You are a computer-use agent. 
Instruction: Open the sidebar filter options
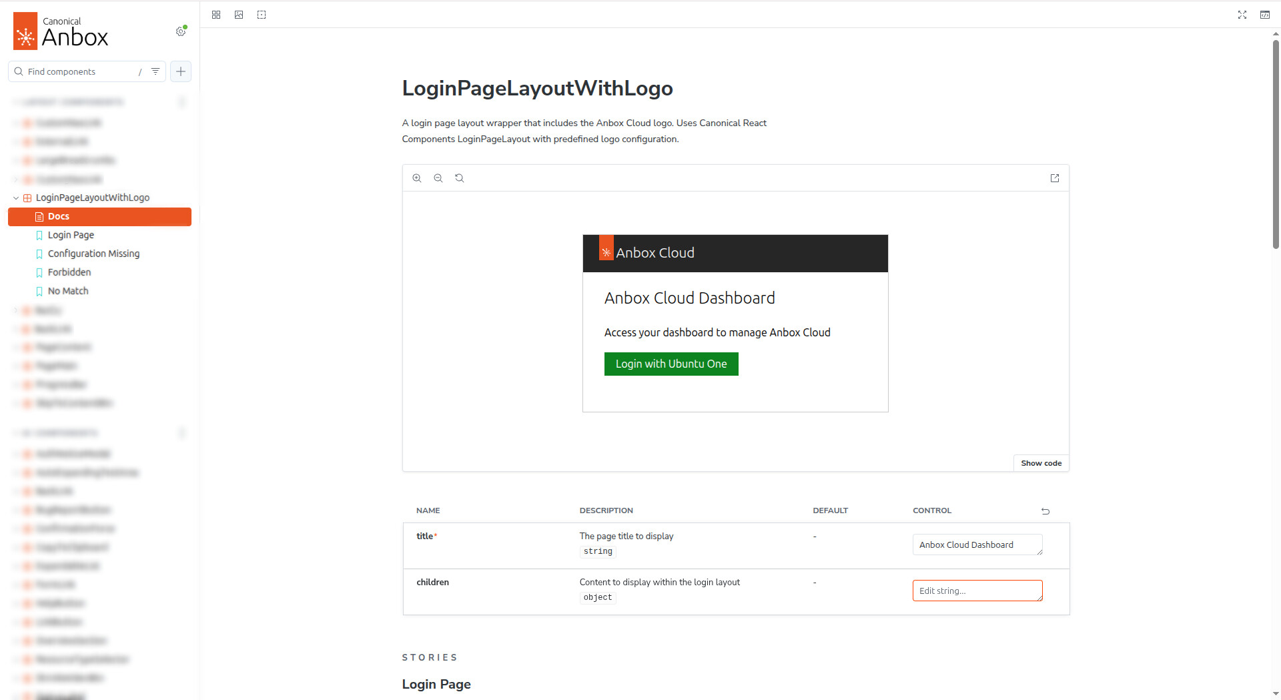point(155,71)
